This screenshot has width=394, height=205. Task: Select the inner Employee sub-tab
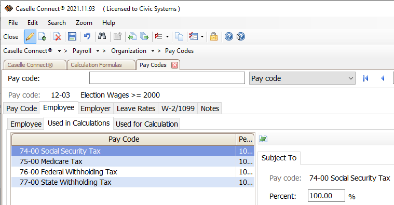coord(26,124)
